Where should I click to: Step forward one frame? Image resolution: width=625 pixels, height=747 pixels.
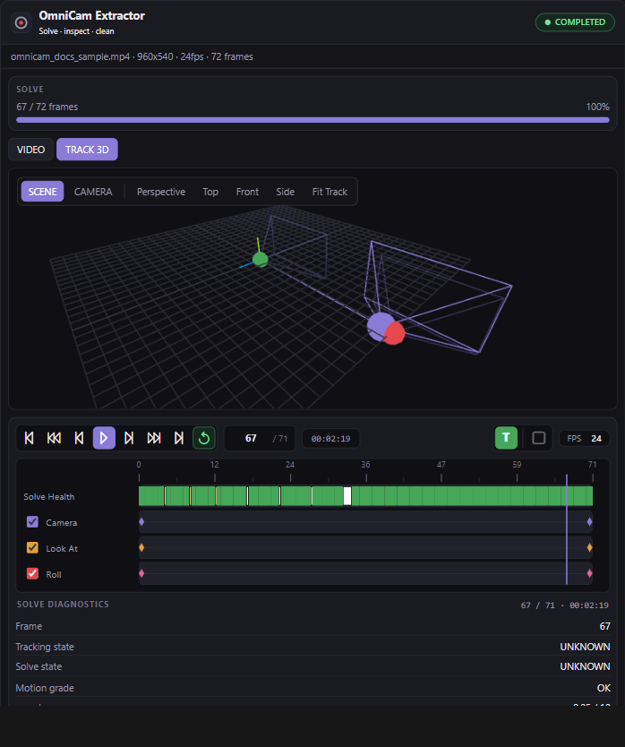129,438
